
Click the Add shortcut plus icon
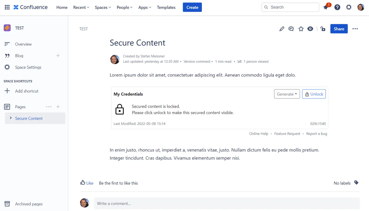[x=7, y=91]
